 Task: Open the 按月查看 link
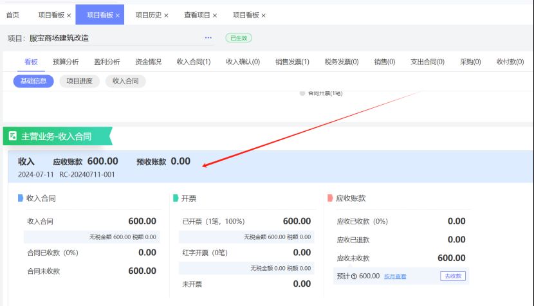[x=395, y=276]
